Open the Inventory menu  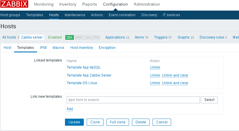point(68,4)
